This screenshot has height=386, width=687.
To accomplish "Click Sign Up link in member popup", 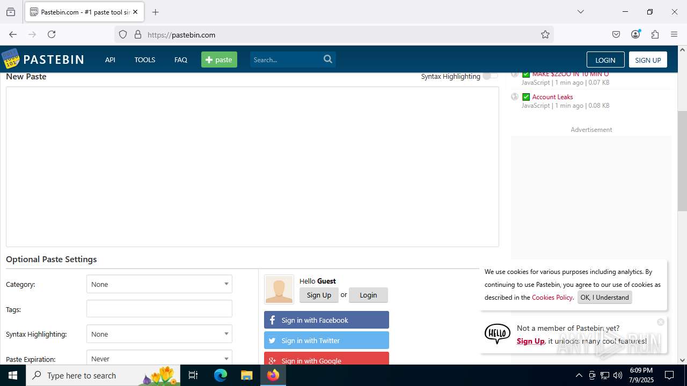I will click(x=531, y=341).
